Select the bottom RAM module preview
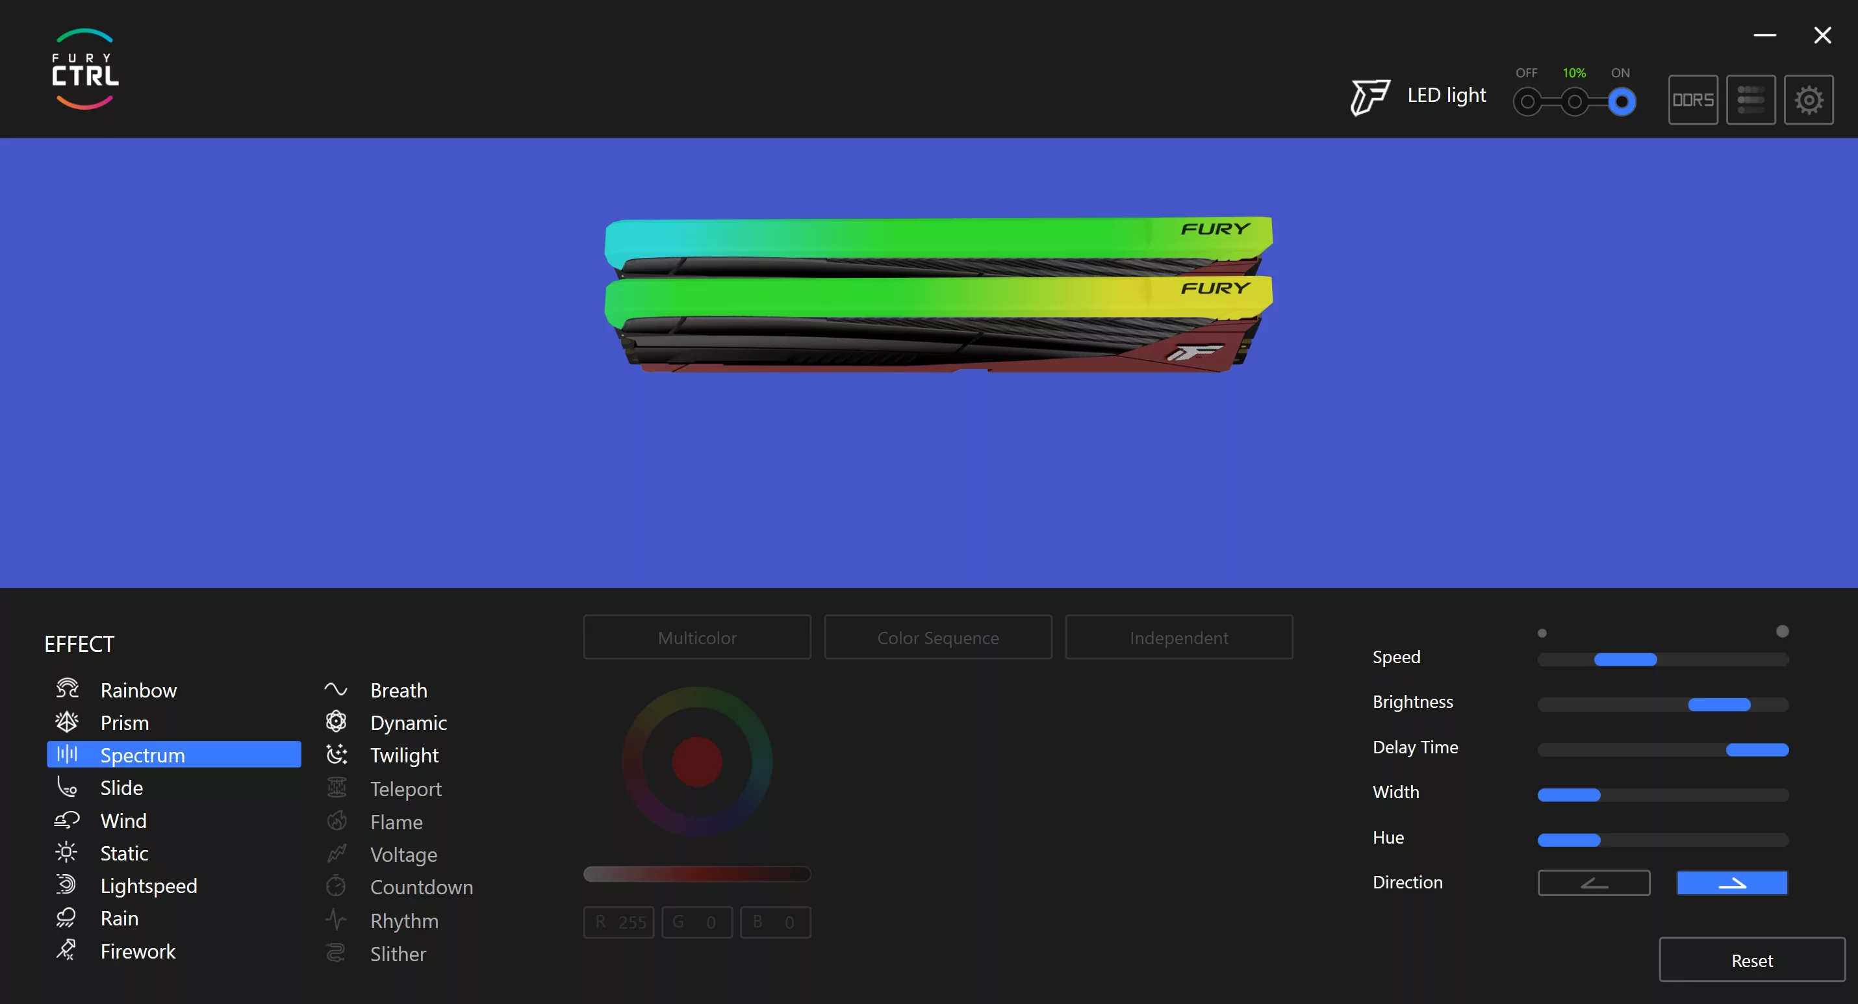The image size is (1858, 1004). 937,323
